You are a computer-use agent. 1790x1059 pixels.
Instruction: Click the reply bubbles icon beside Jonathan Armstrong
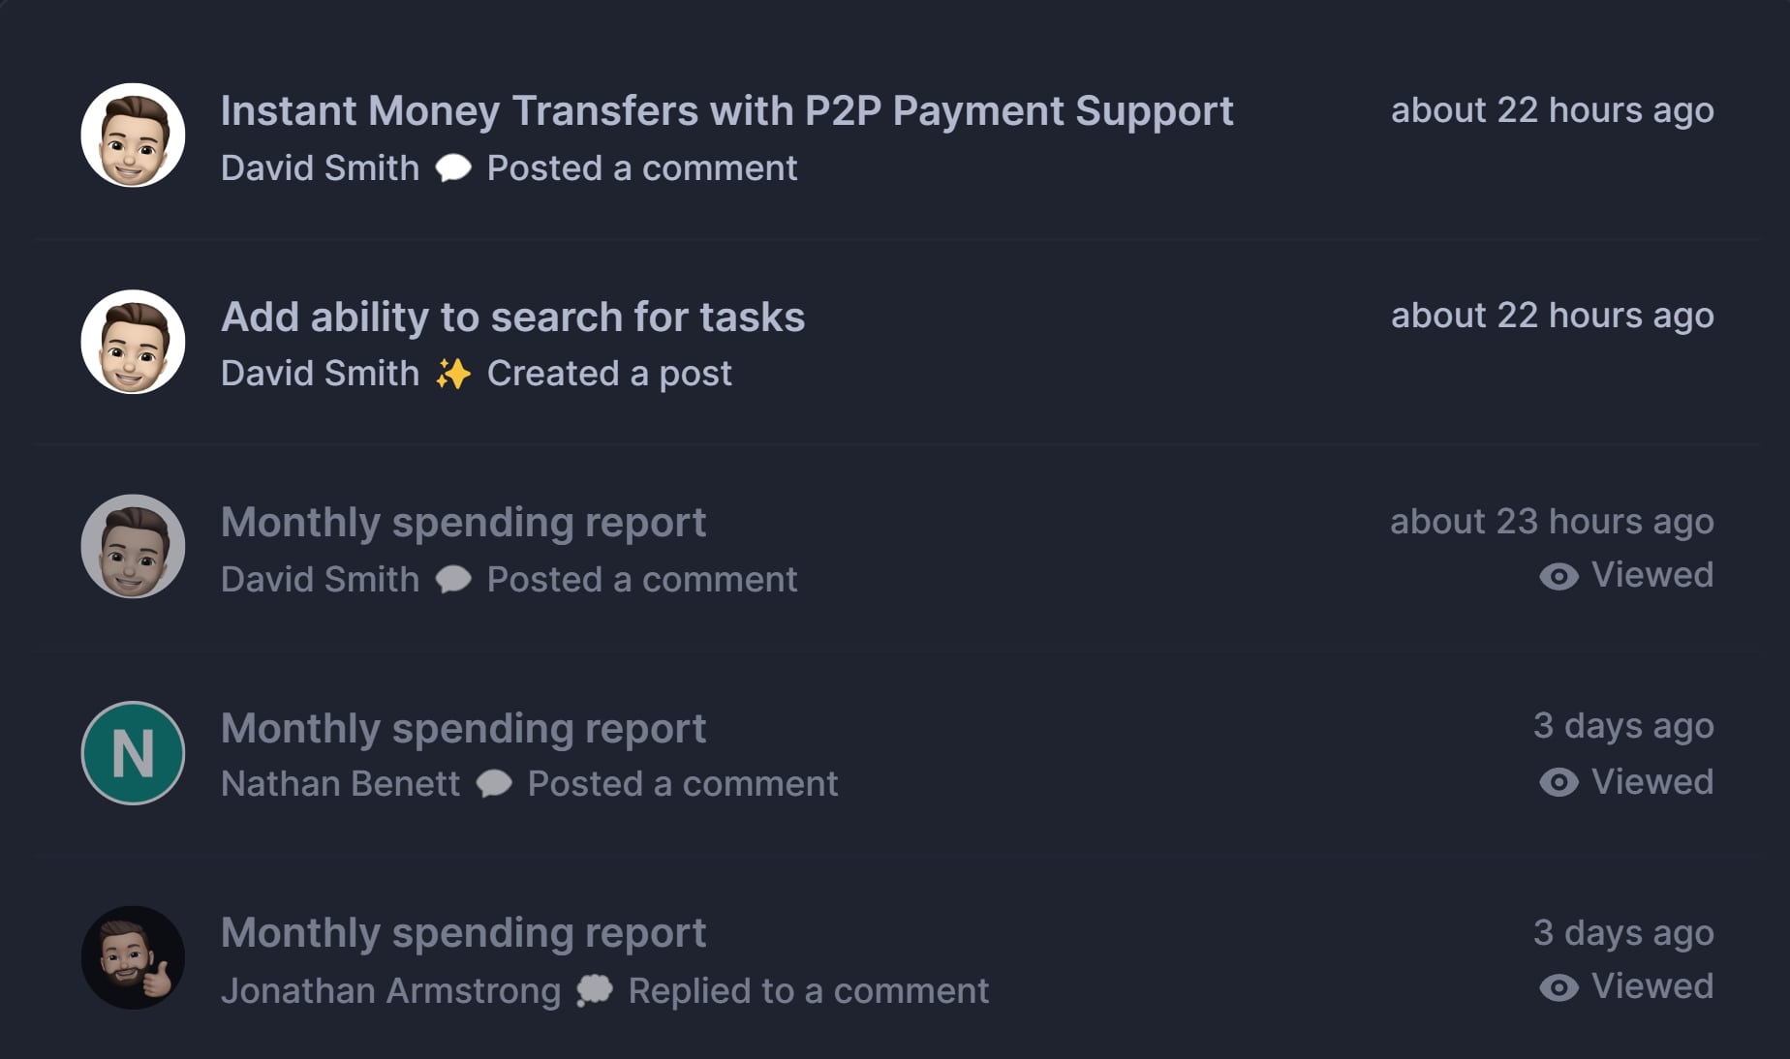[x=595, y=990]
